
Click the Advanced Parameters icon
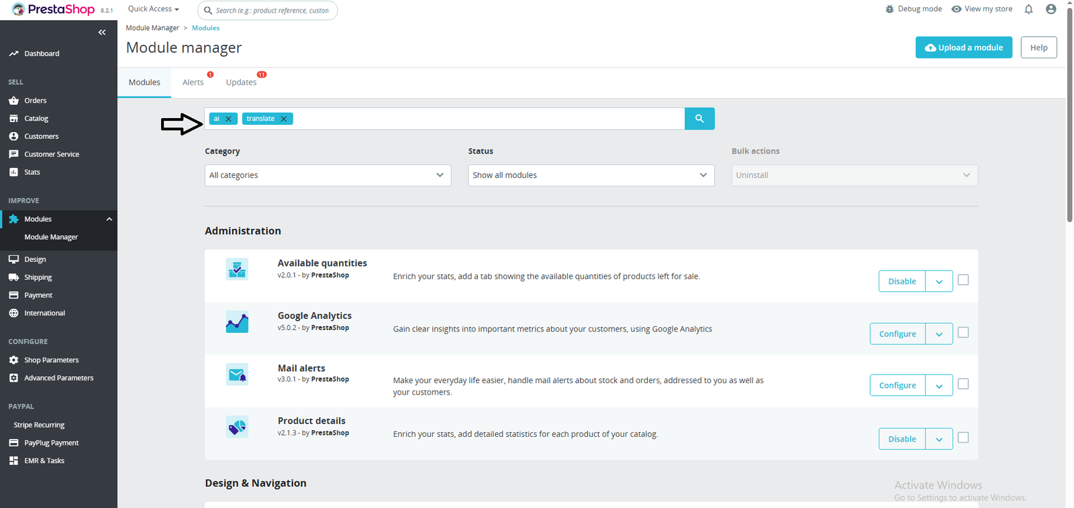point(13,378)
